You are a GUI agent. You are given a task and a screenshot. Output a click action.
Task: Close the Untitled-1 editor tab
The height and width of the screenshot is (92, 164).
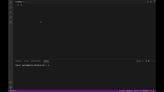tap(24, 2)
